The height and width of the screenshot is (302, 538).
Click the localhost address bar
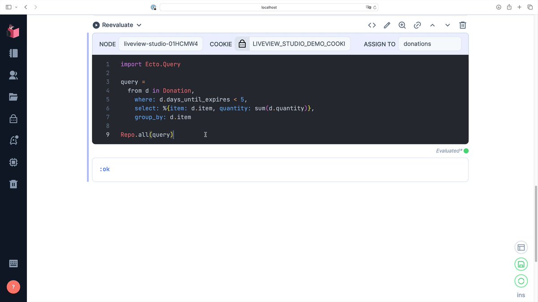[269, 7]
